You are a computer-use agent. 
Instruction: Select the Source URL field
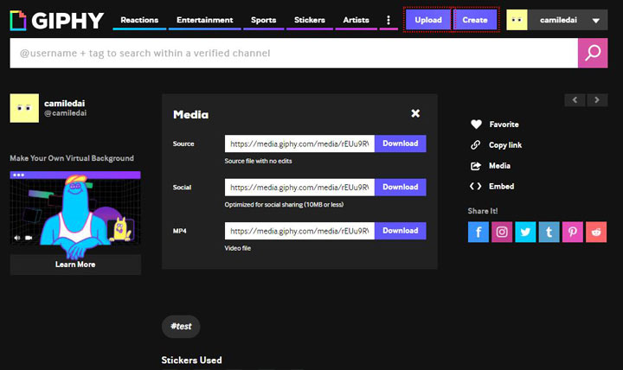tap(299, 144)
